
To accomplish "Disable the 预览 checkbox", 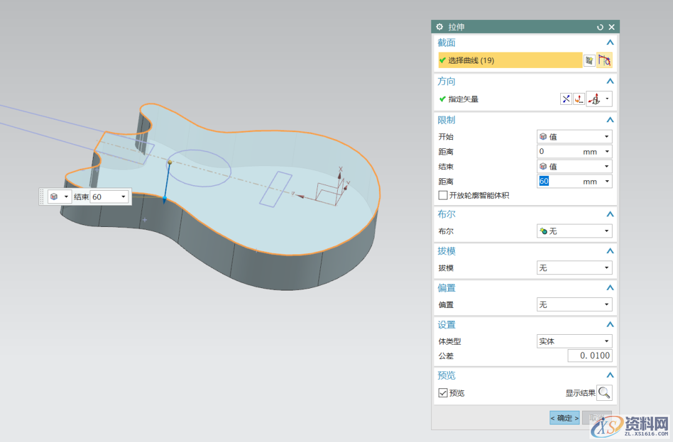I will click(444, 393).
